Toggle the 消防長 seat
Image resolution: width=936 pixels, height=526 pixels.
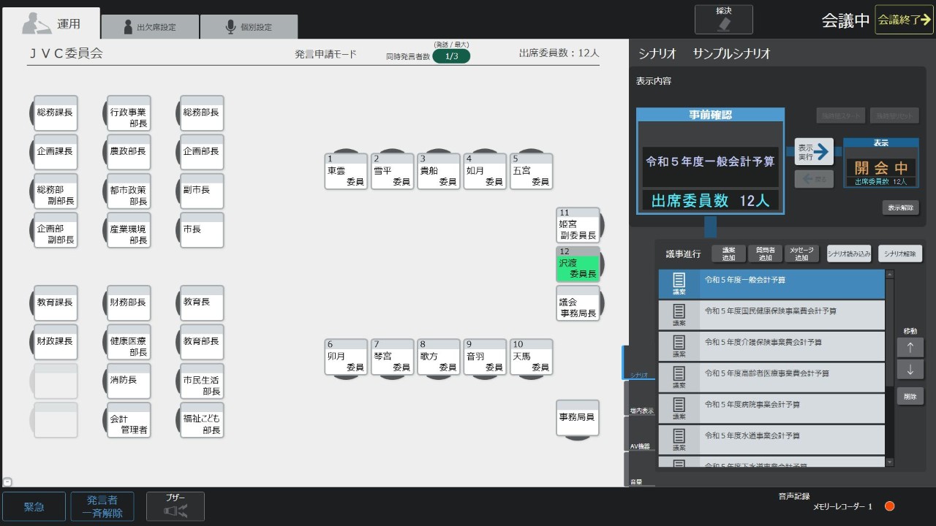point(129,381)
